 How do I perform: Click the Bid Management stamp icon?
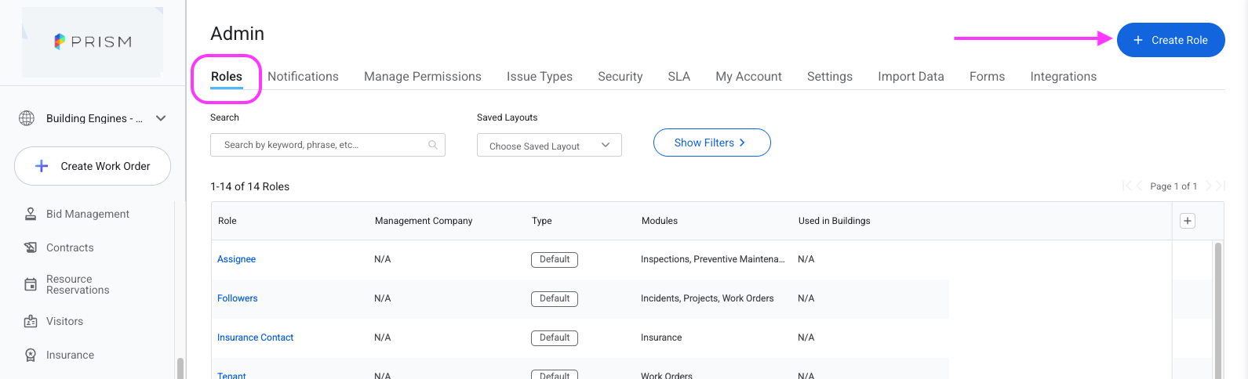click(31, 214)
